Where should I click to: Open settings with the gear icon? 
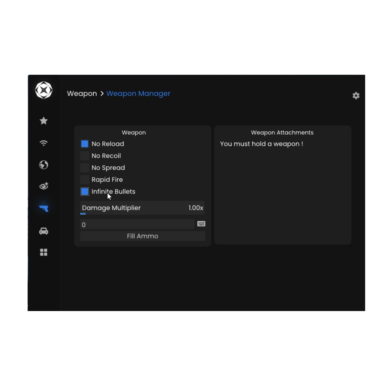click(x=356, y=95)
